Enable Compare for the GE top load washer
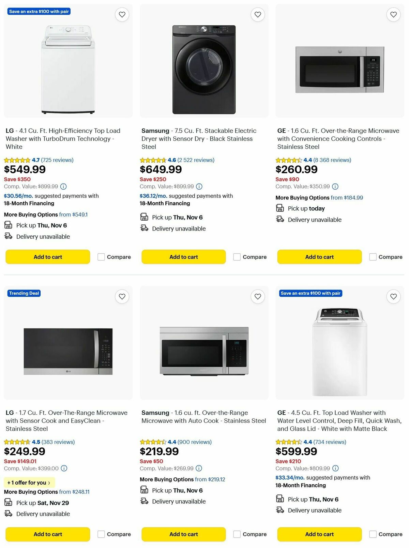Screen dimensions: 409x548 [x=373, y=534]
